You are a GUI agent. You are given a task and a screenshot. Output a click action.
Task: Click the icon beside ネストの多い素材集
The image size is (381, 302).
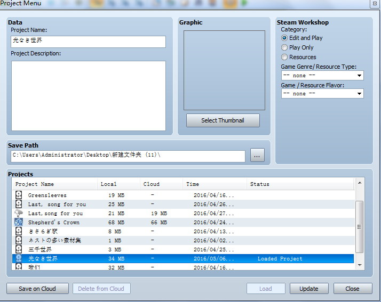click(x=19, y=240)
